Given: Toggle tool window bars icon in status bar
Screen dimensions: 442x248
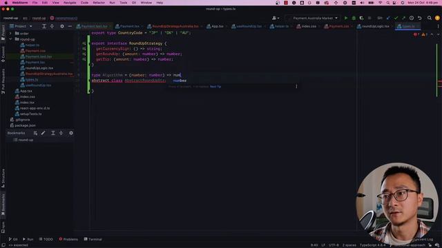Looking at the screenshot, I should (3, 245).
